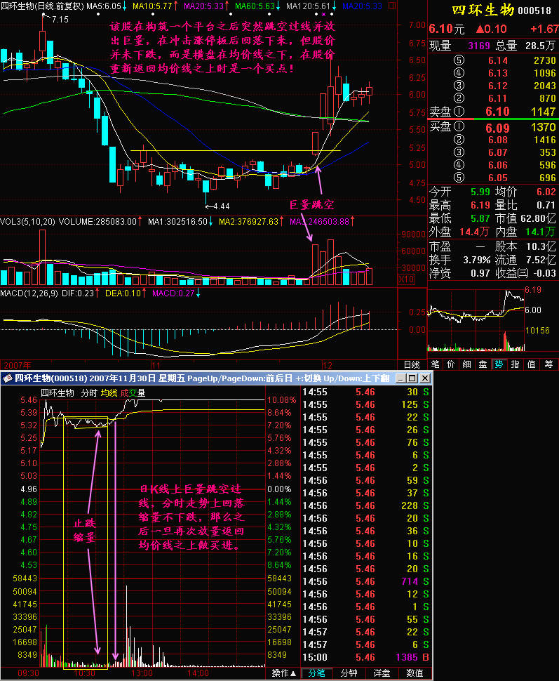This screenshot has height=681, width=559.
Task: Toggle the 成交量 volume legend in popup
Action: click(x=133, y=392)
